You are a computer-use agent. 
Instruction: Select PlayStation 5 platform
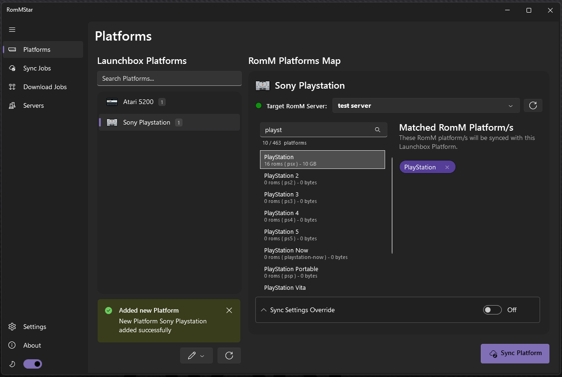pyautogui.click(x=323, y=235)
